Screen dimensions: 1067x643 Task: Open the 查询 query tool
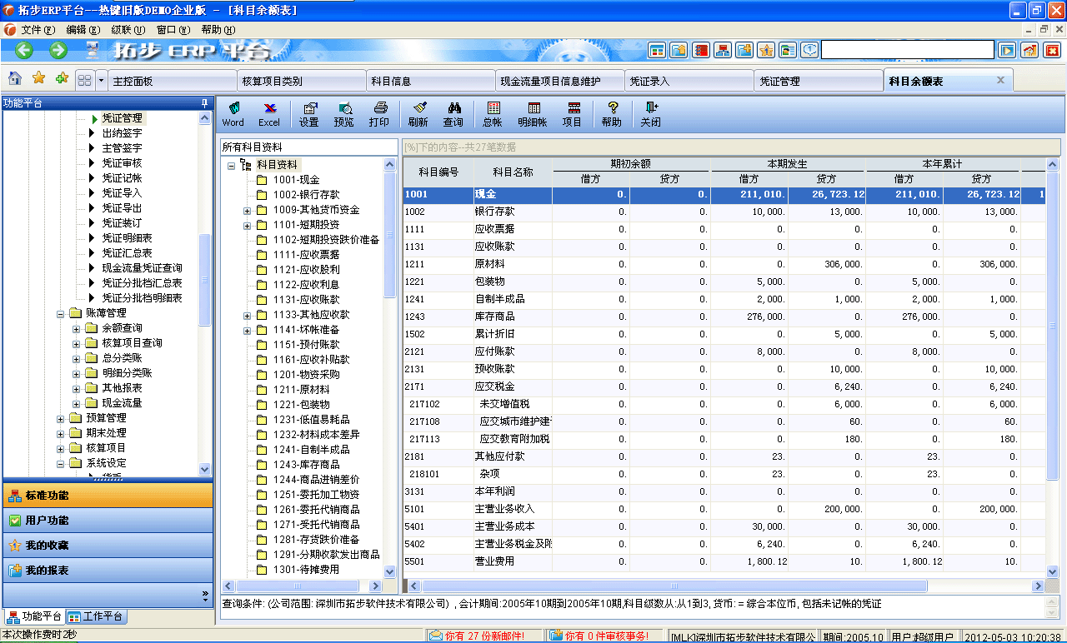pyautogui.click(x=455, y=112)
